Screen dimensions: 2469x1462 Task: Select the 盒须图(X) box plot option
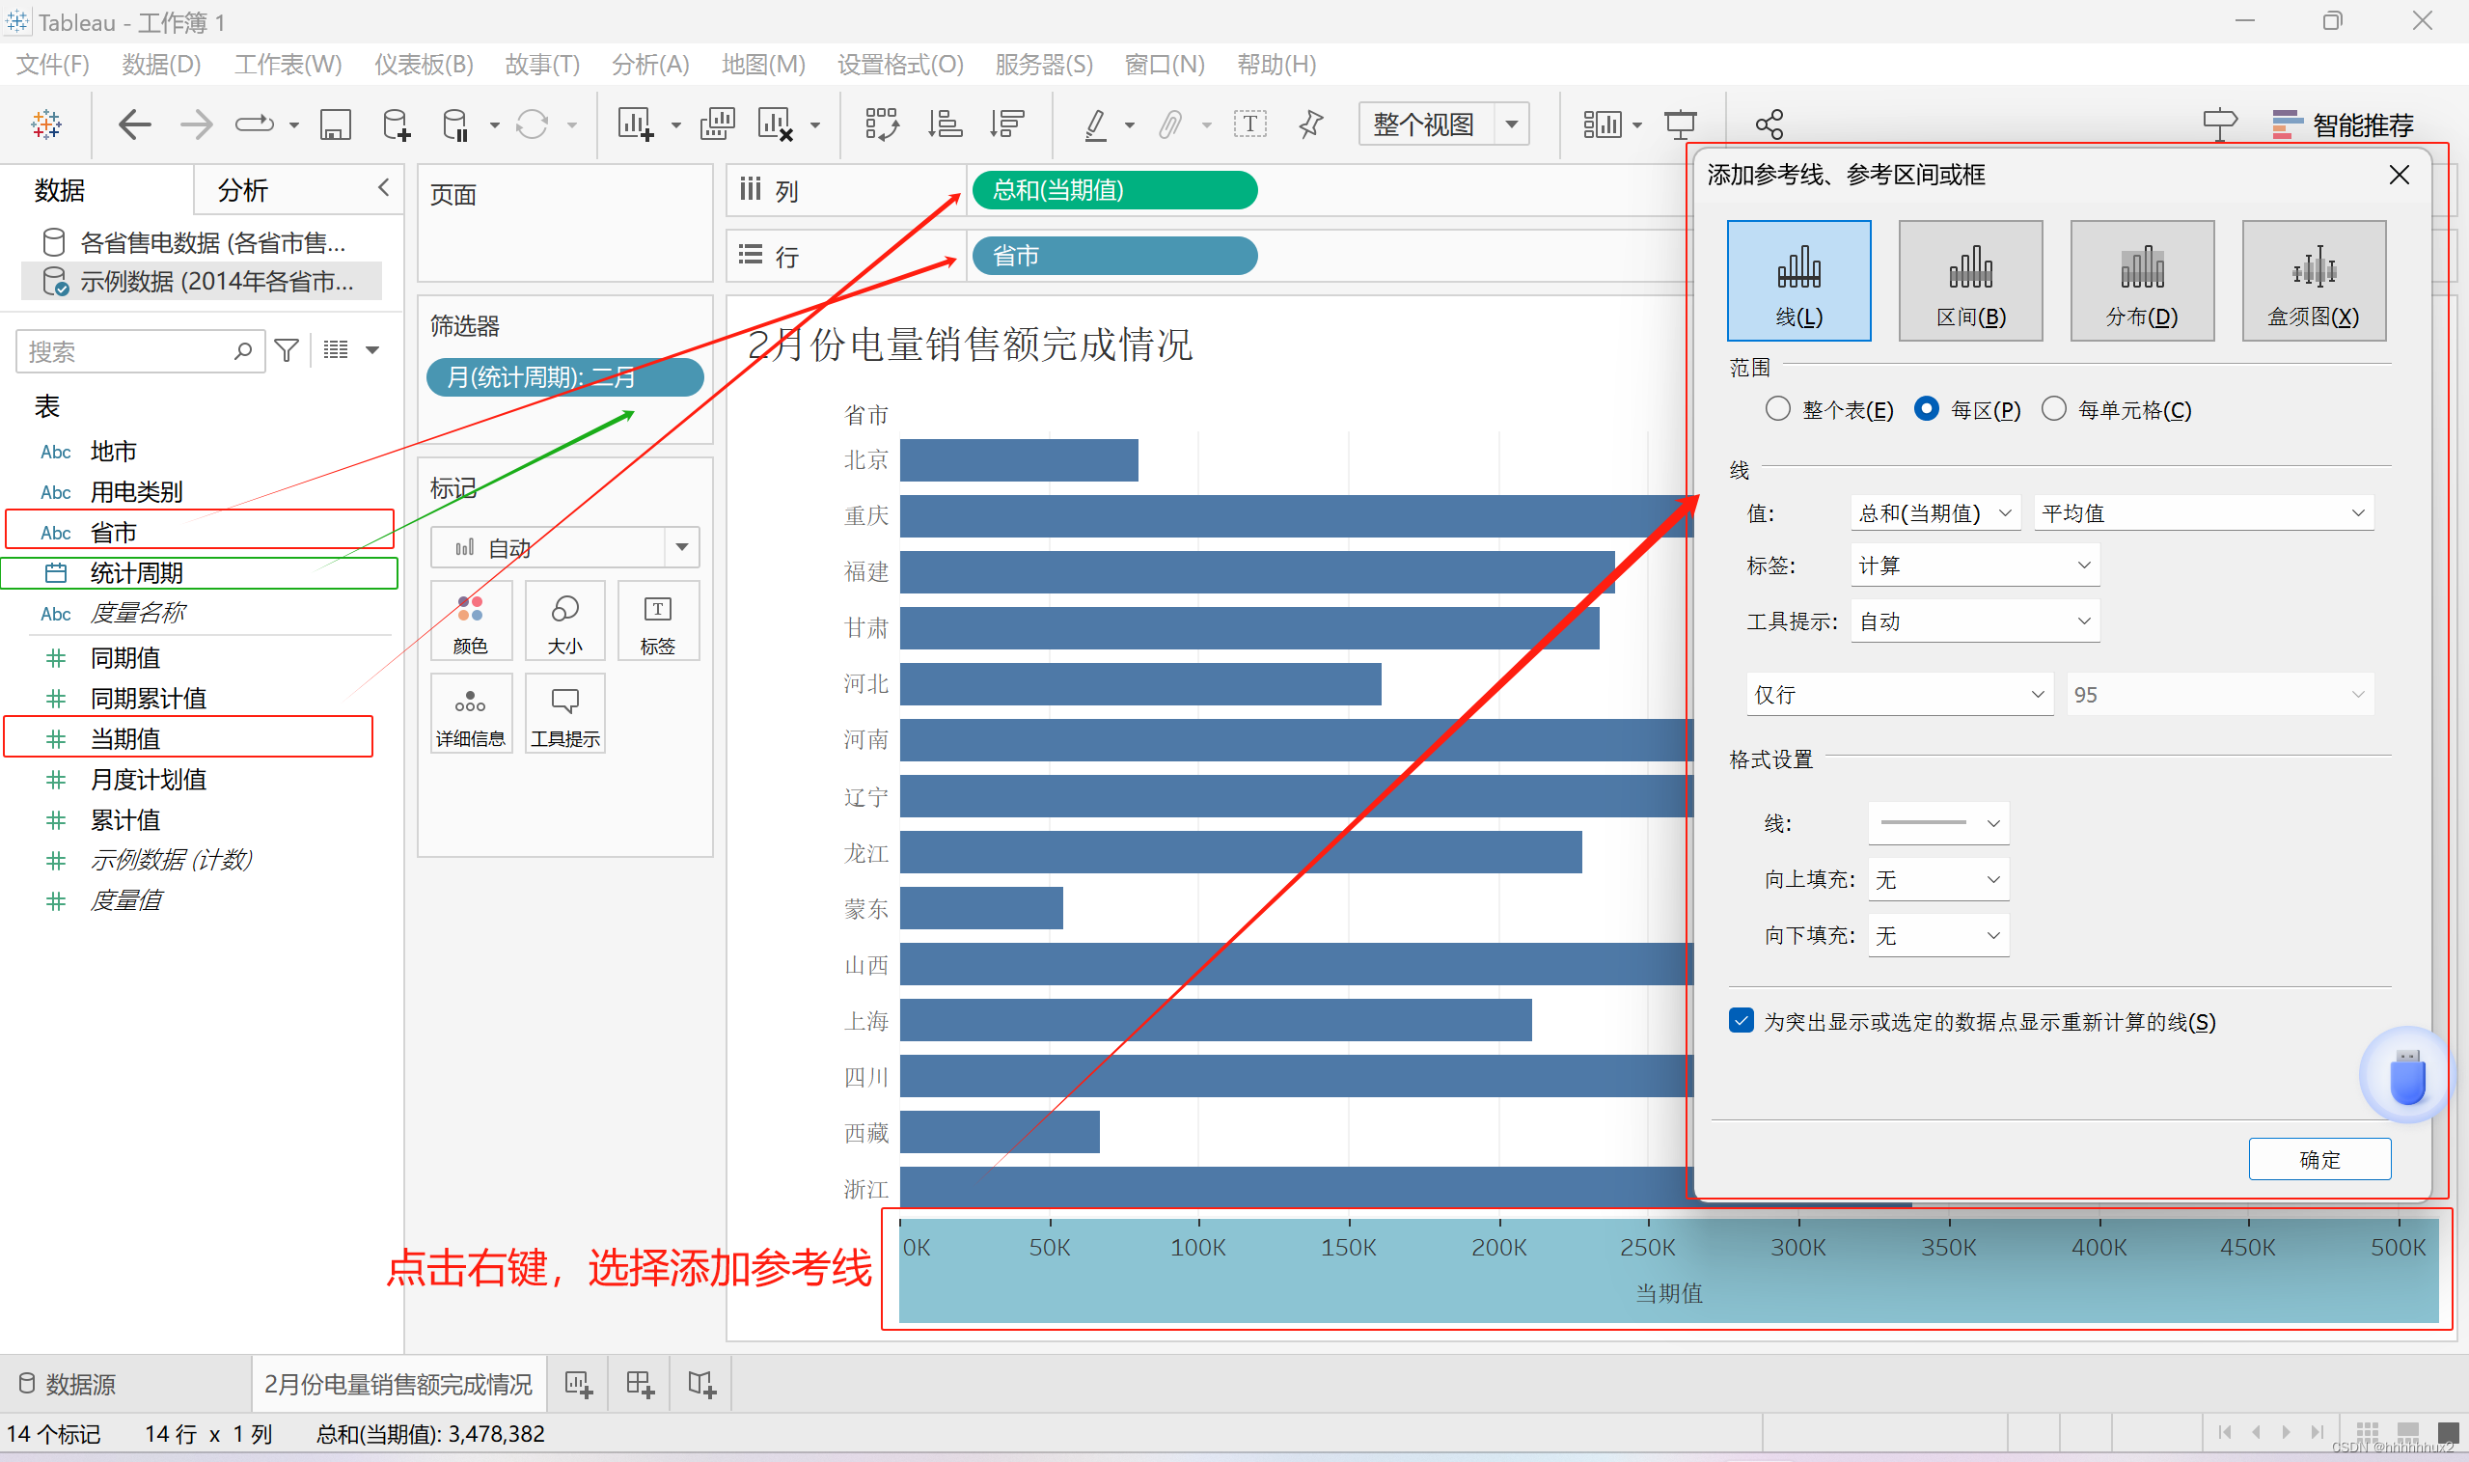coord(2313,281)
